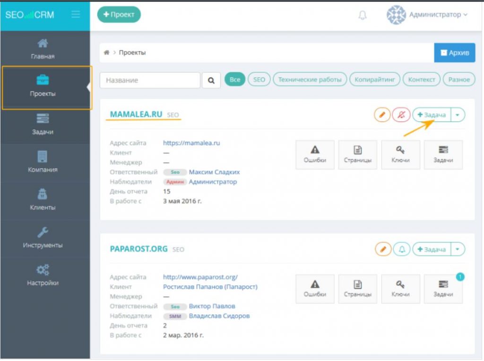Edit MAMALEA.RU project with pencil icon
The height and width of the screenshot is (361, 484).
pyautogui.click(x=382, y=114)
